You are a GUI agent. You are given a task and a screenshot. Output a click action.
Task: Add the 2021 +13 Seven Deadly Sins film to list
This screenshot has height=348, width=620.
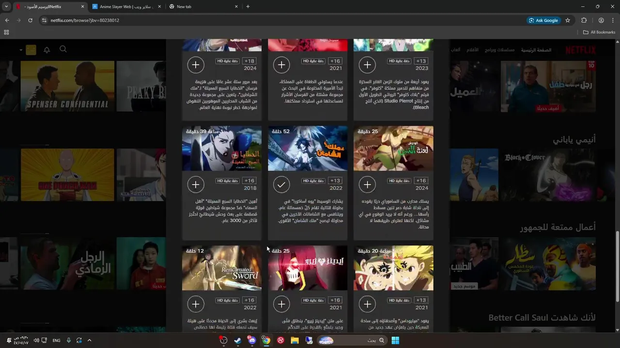(367, 304)
